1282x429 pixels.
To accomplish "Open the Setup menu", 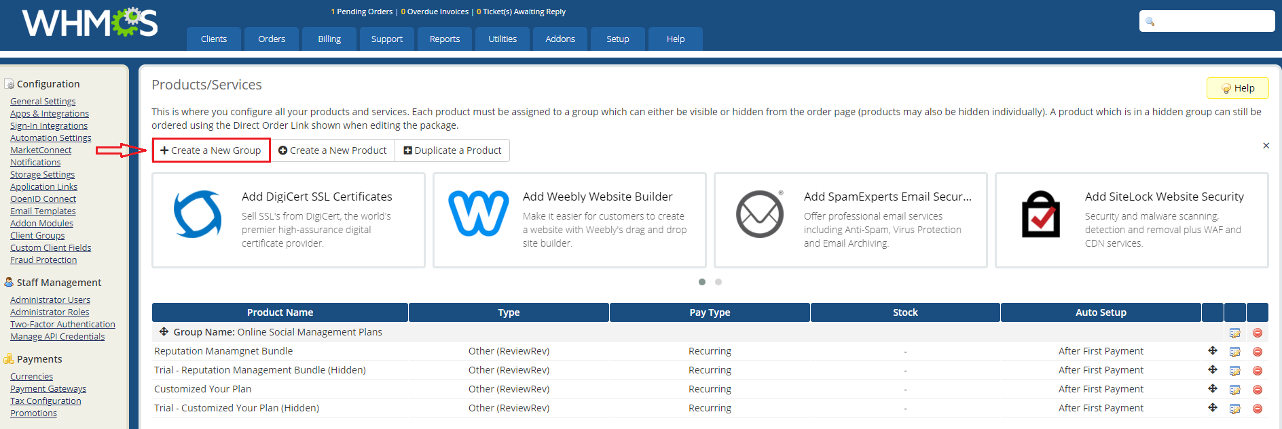I will coord(618,39).
